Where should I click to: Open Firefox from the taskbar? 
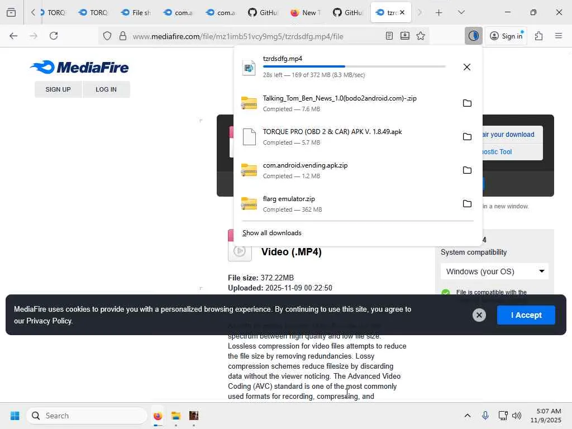158,416
